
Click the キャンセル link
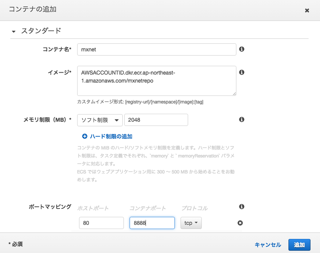[x=268, y=245]
